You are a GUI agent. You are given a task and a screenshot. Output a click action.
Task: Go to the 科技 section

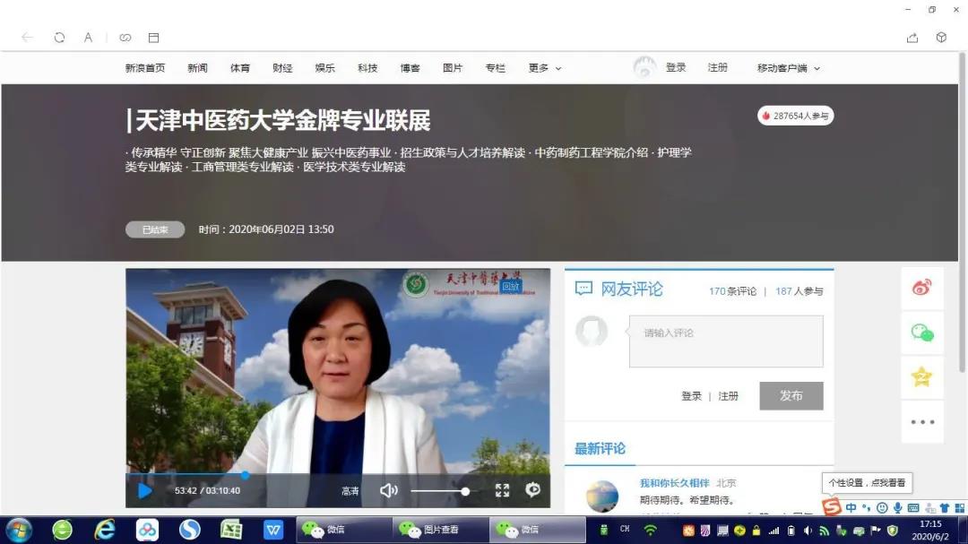[x=367, y=68]
